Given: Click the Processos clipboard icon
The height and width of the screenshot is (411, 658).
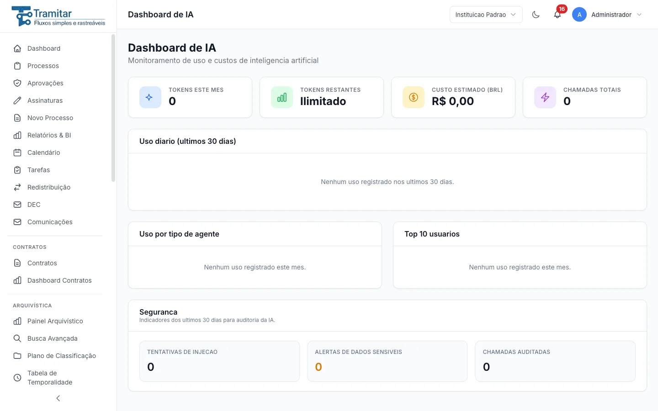Looking at the screenshot, I should click(x=17, y=66).
